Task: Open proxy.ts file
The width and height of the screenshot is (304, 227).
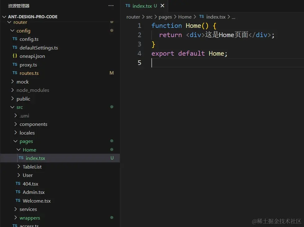Action: coord(28,65)
